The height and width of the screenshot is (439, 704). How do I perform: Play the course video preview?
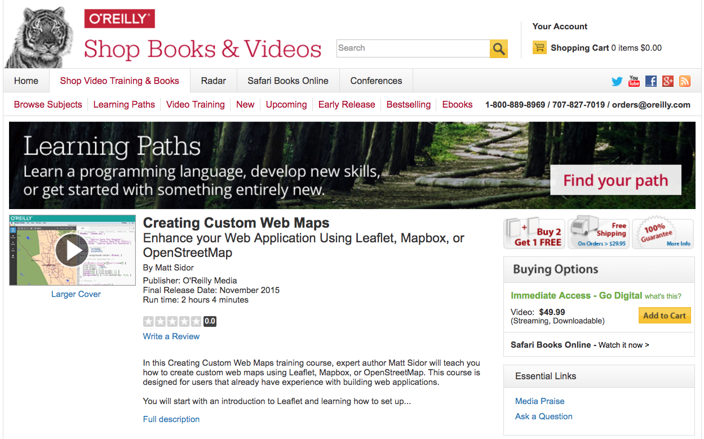coord(72,250)
